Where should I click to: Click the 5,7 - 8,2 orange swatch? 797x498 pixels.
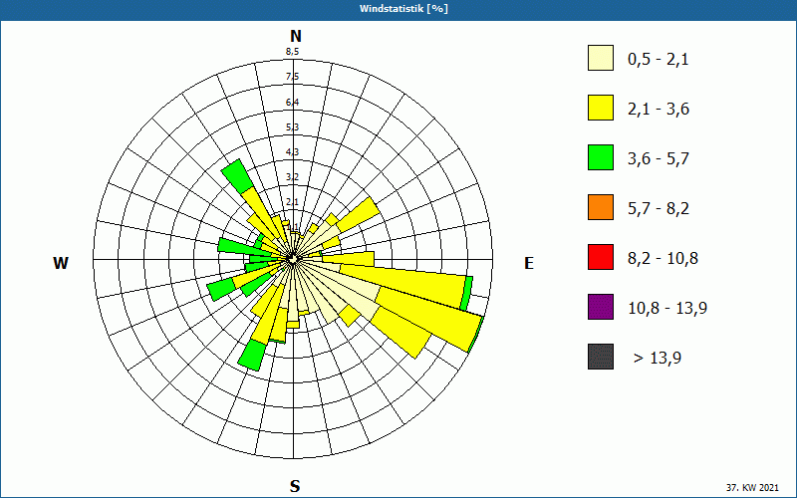(x=601, y=207)
